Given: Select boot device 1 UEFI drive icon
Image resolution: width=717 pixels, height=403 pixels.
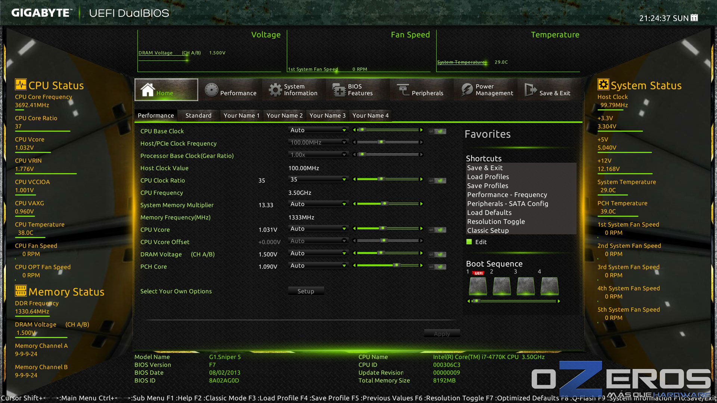Looking at the screenshot, I should [478, 286].
